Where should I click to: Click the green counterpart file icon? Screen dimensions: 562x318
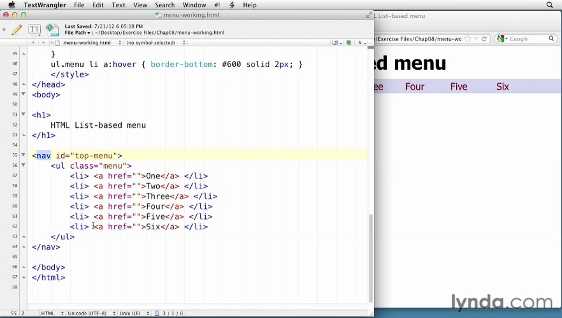(x=349, y=42)
